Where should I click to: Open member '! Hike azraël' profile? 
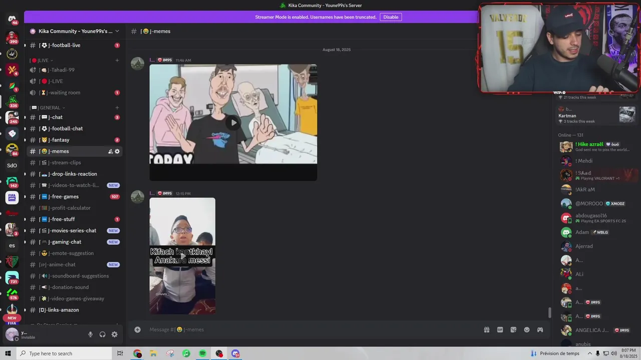click(596, 146)
